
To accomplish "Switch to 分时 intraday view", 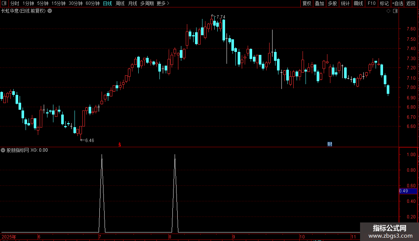I will pyautogui.click(x=15, y=3).
